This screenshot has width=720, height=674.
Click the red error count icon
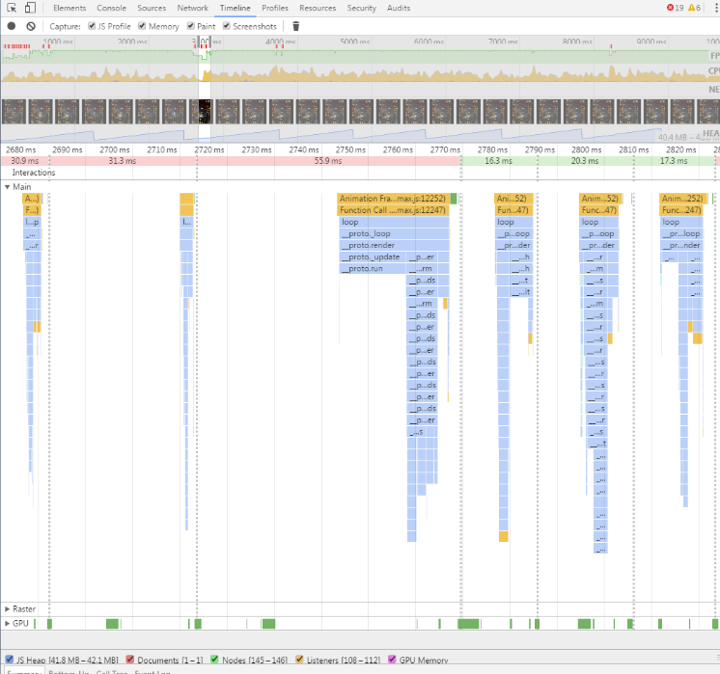(x=670, y=8)
